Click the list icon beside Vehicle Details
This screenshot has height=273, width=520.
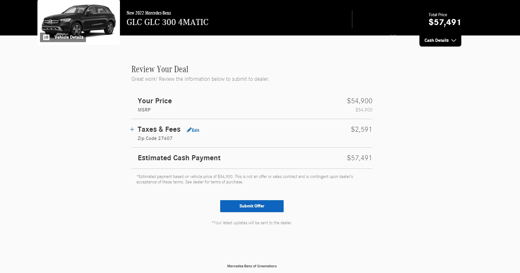click(x=46, y=37)
